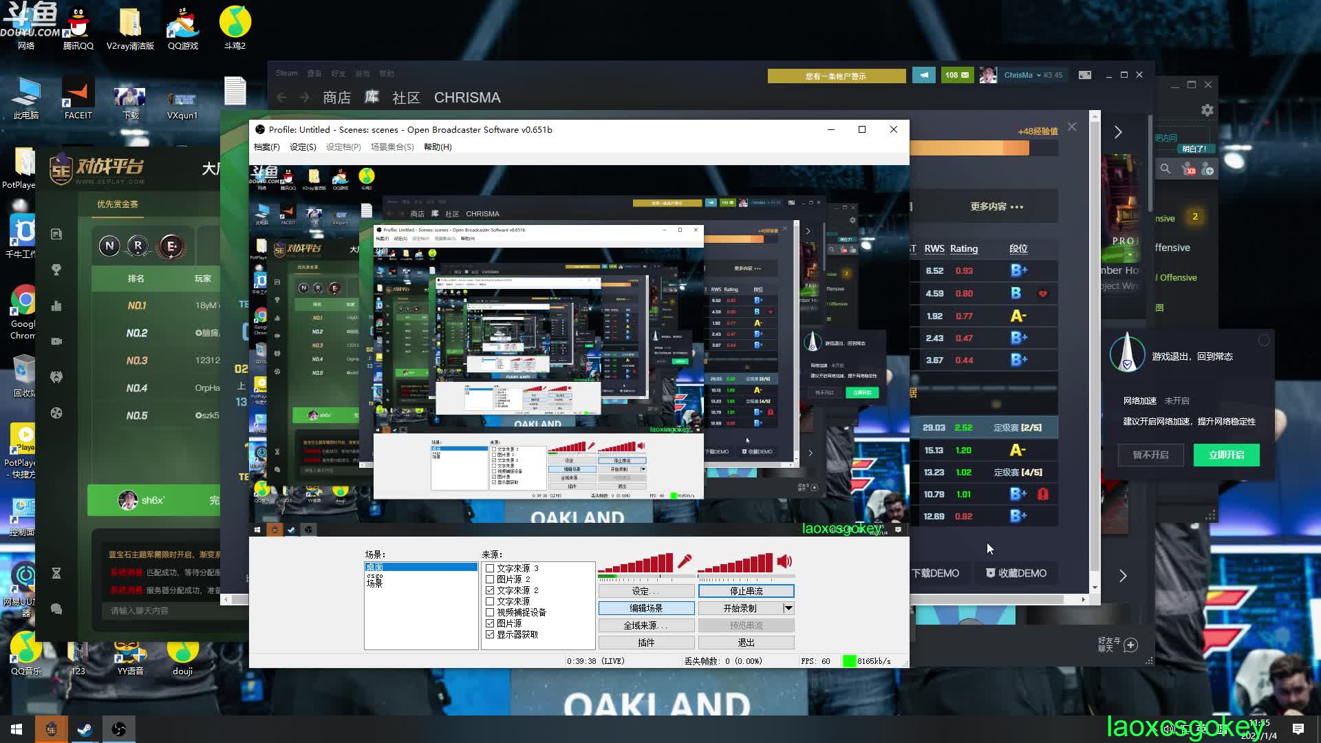Click the 全域來源... button
Screen dimensions: 1321x743
(x=646, y=625)
